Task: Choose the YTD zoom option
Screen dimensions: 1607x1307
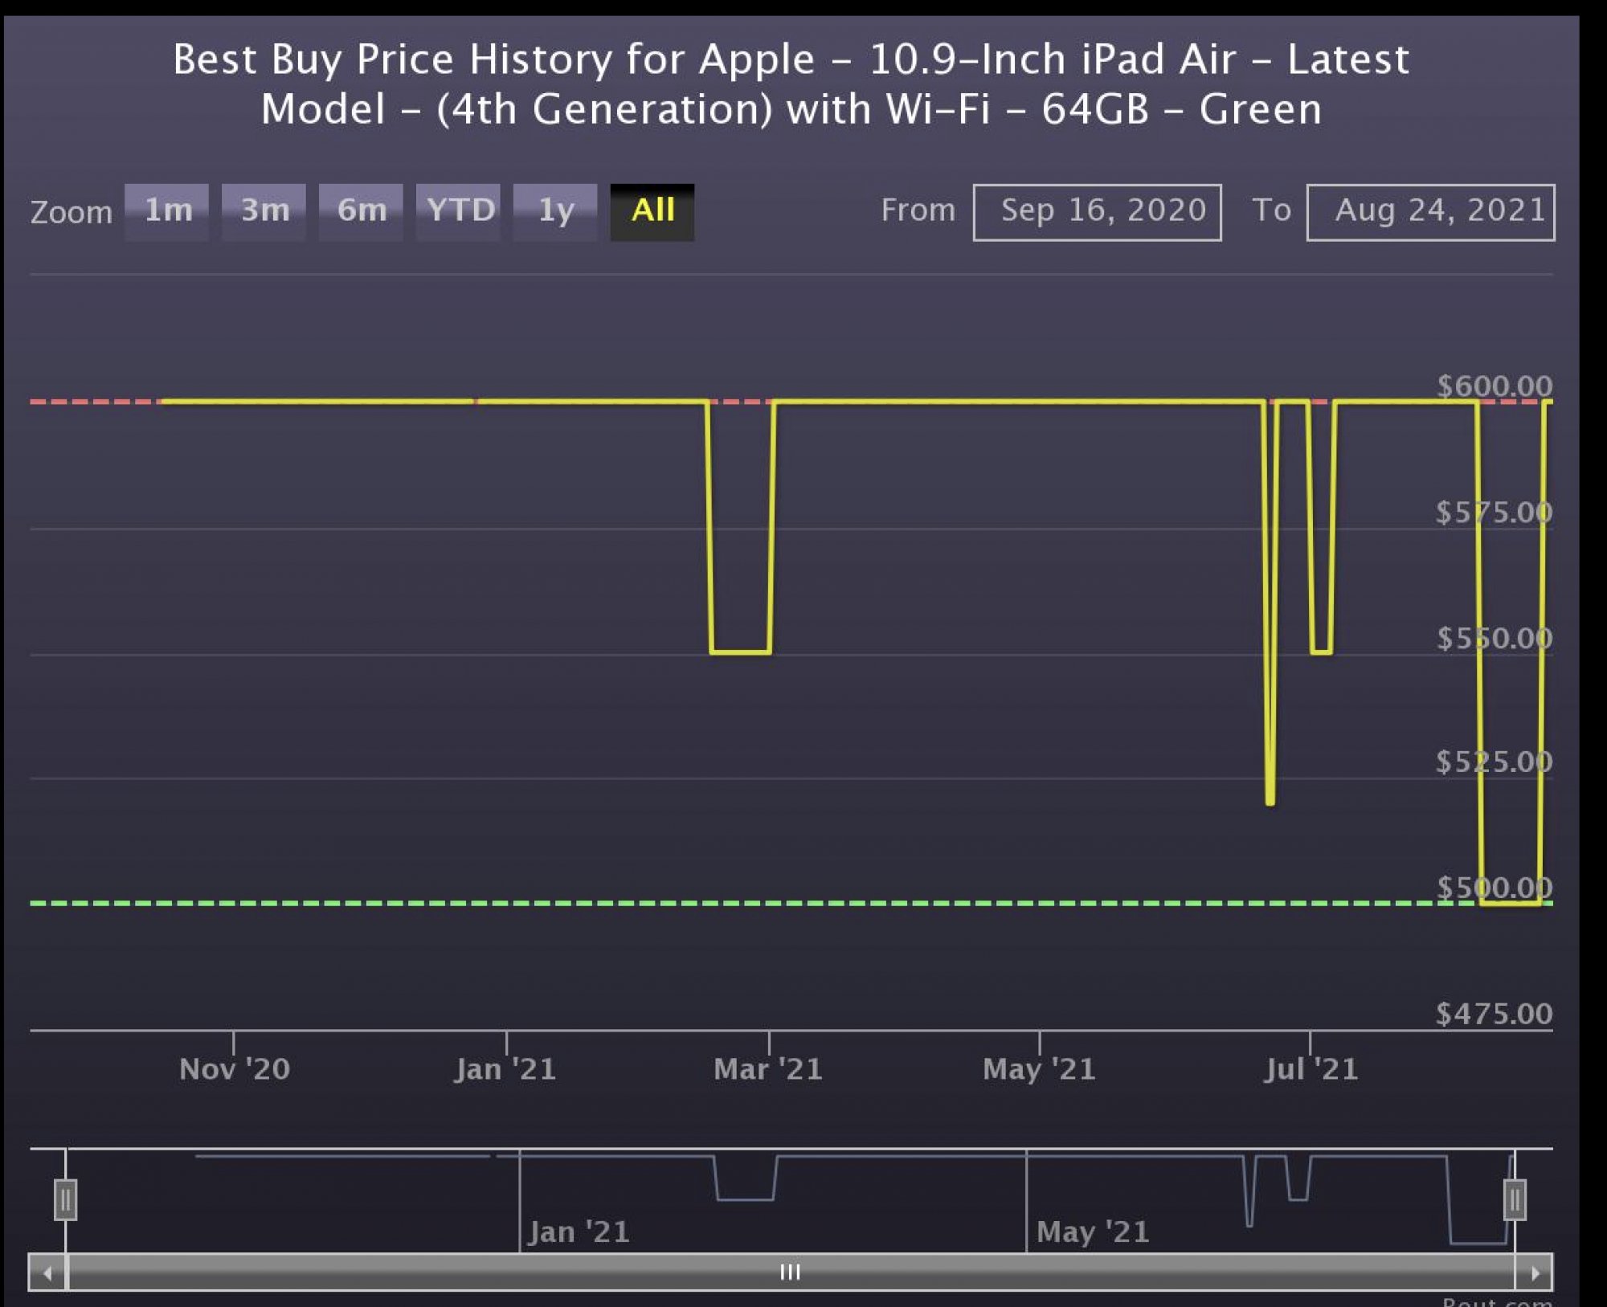Action: point(459,211)
